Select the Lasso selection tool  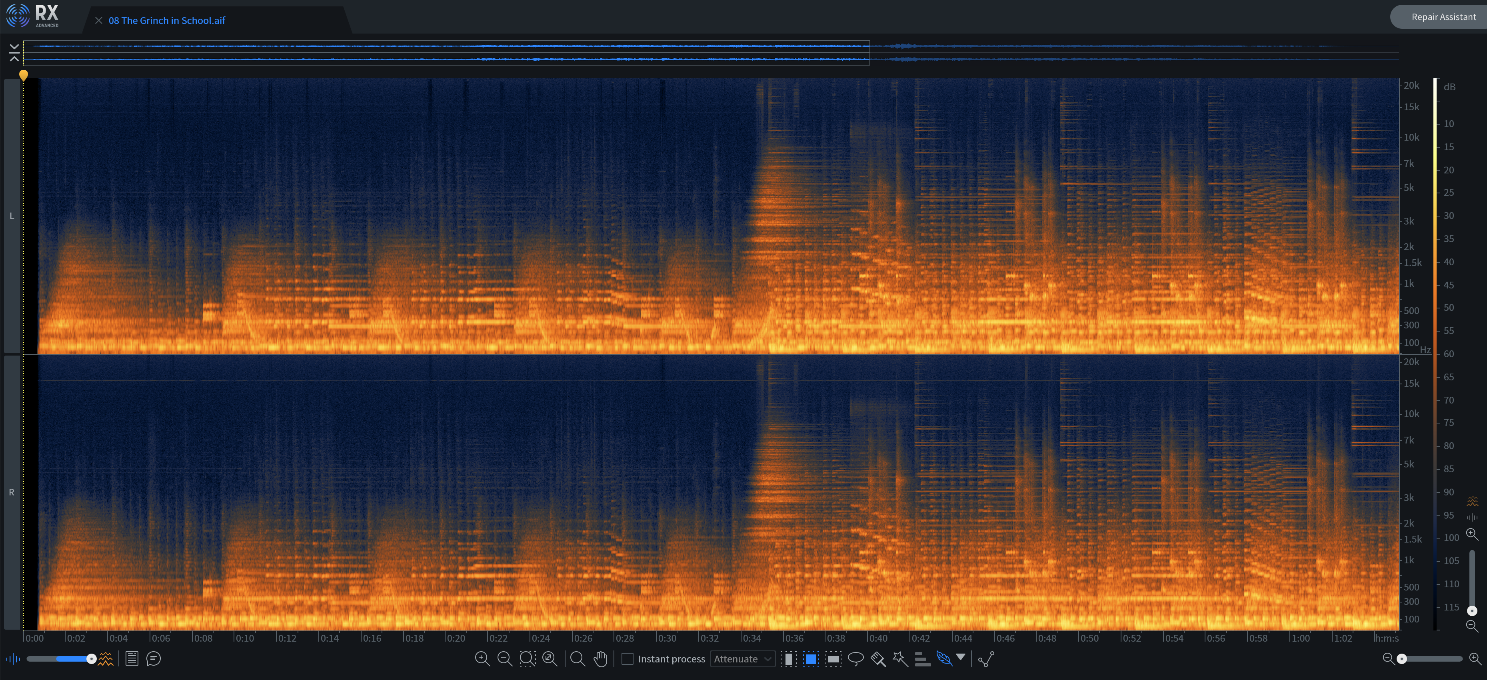point(855,659)
